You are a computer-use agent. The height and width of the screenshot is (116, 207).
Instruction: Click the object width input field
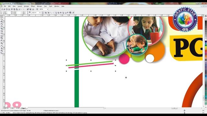(x=16, y=12)
